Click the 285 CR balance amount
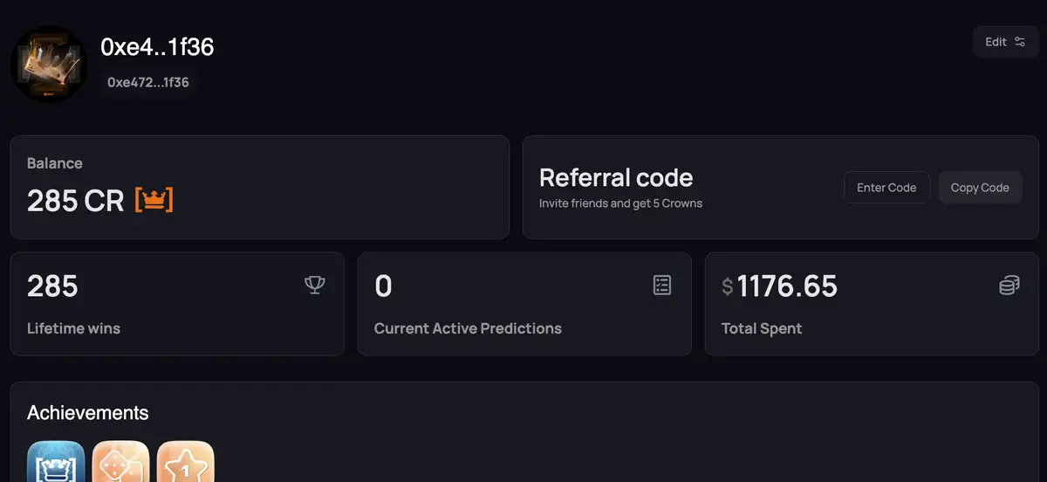1047x482 pixels. click(x=76, y=201)
